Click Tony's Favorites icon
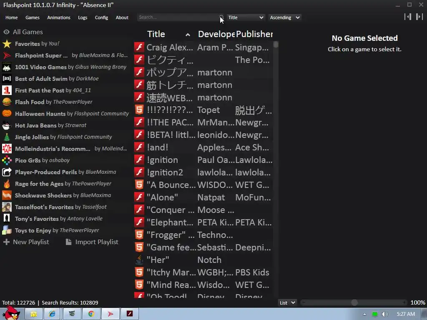The width and height of the screenshot is (427, 320). coord(7,219)
